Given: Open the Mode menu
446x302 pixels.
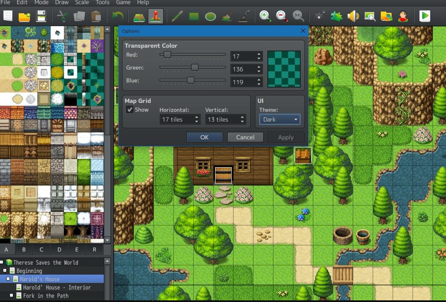Looking at the screenshot, I should [x=41, y=2].
